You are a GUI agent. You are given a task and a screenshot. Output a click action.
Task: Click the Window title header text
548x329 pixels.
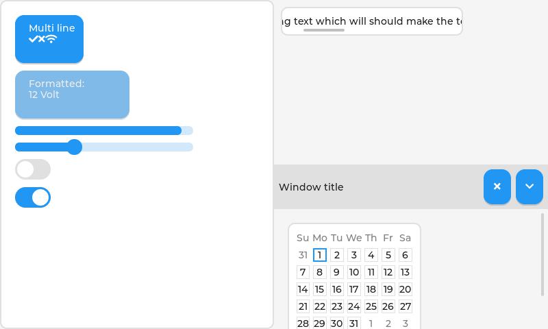pos(311,187)
